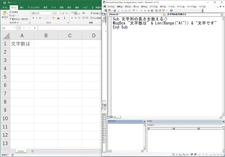Stop the macro with Reset button
The width and height of the screenshot is (225, 157).
[x=148, y=10]
